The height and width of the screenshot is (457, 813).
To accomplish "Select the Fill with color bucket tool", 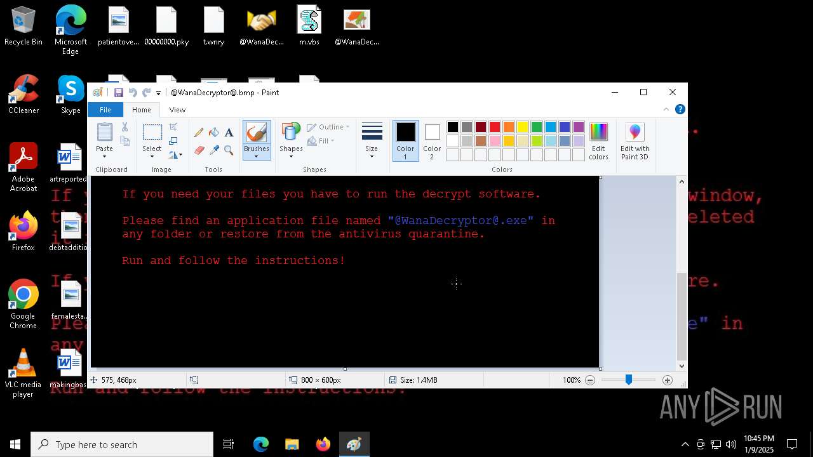I will pyautogui.click(x=214, y=133).
